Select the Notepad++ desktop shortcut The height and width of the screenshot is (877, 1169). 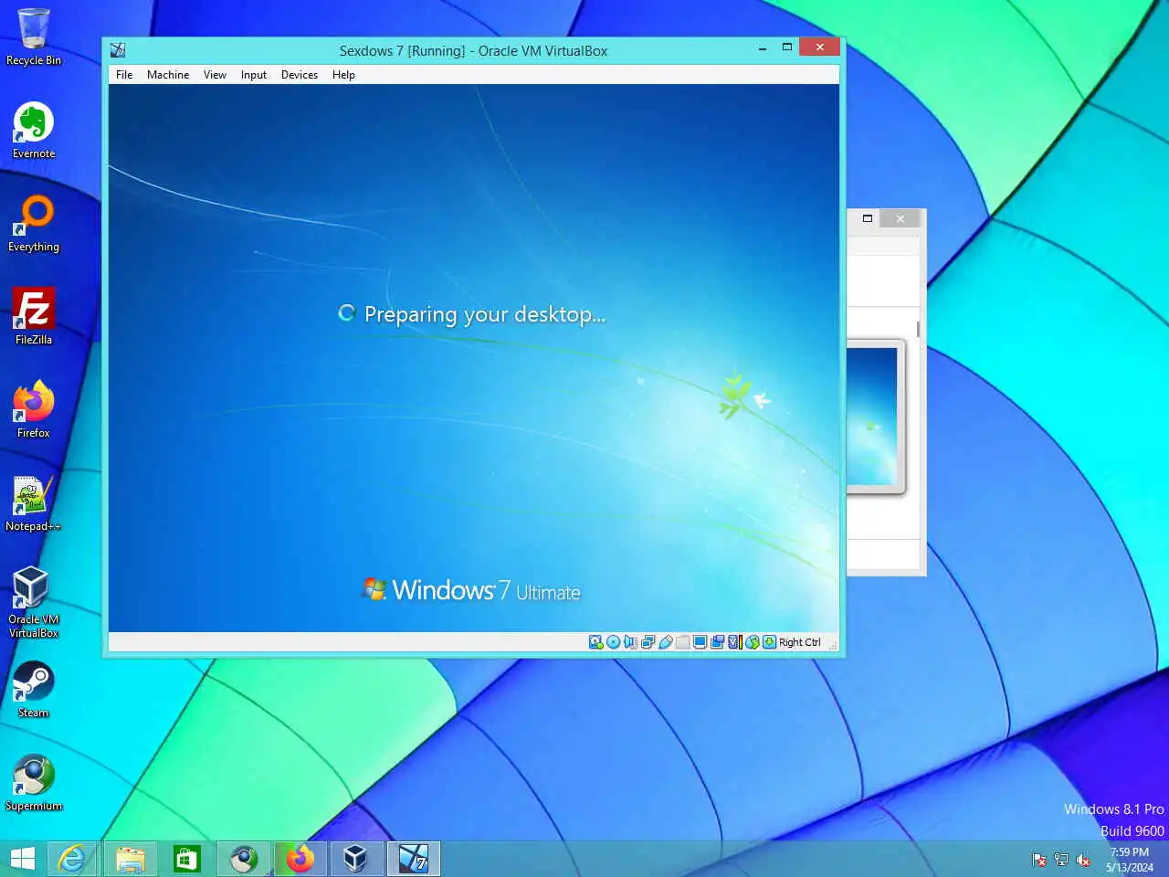coord(34,503)
